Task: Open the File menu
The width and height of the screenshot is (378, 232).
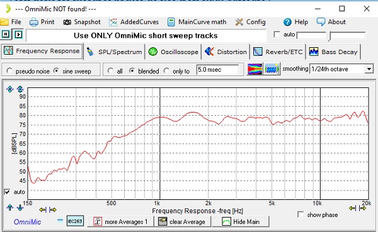Action: 11,22
